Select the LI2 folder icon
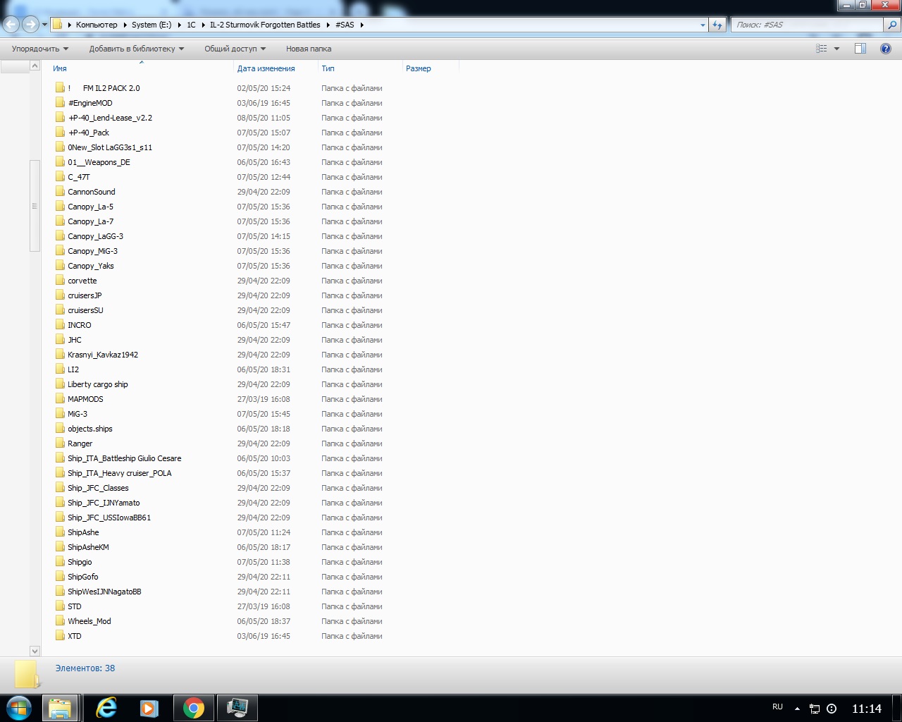Screen dimensions: 902x722 click(60, 369)
